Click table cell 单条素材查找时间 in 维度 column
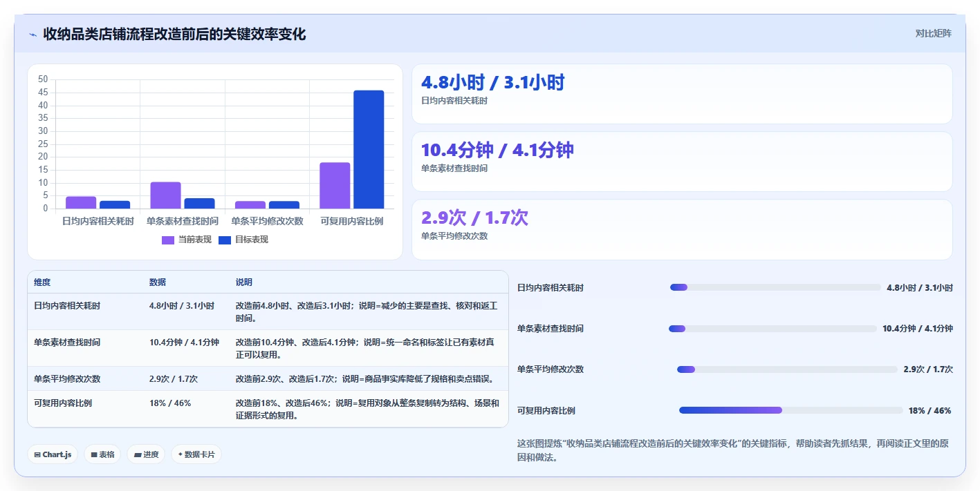Screen dimensions: 980x491 tap(67, 342)
